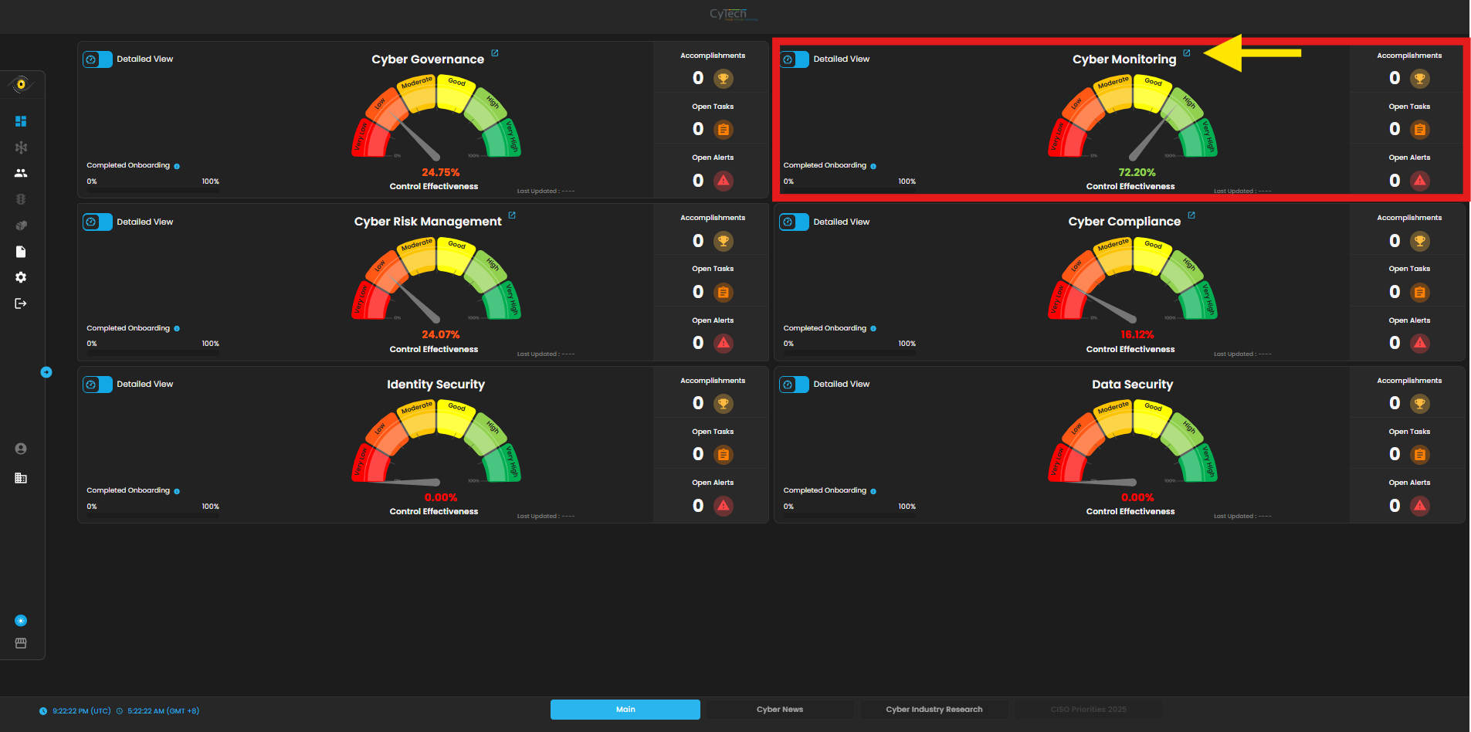Image resolution: width=1471 pixels, height=732 pixels.
Task: Toggle Detailed View for Cyber Compliance
Action: click(795, 222)
